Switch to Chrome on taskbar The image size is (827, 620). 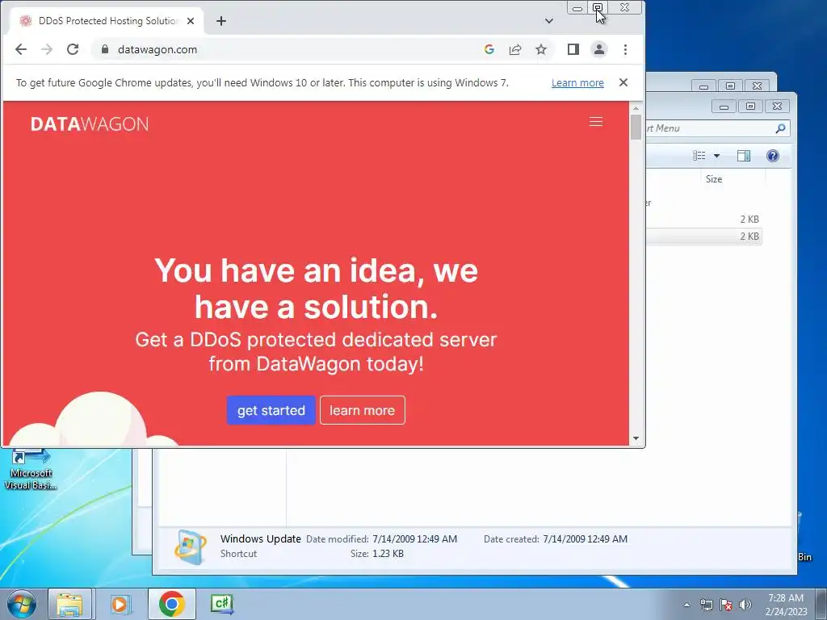point(171,604)
